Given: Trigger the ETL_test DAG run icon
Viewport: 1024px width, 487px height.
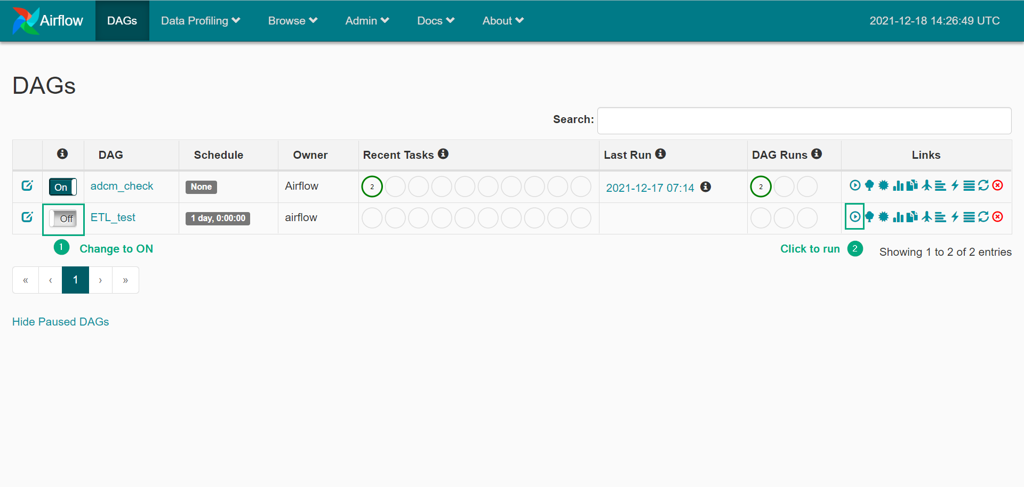Looking at the screenshot, I should tap(854, 217).
